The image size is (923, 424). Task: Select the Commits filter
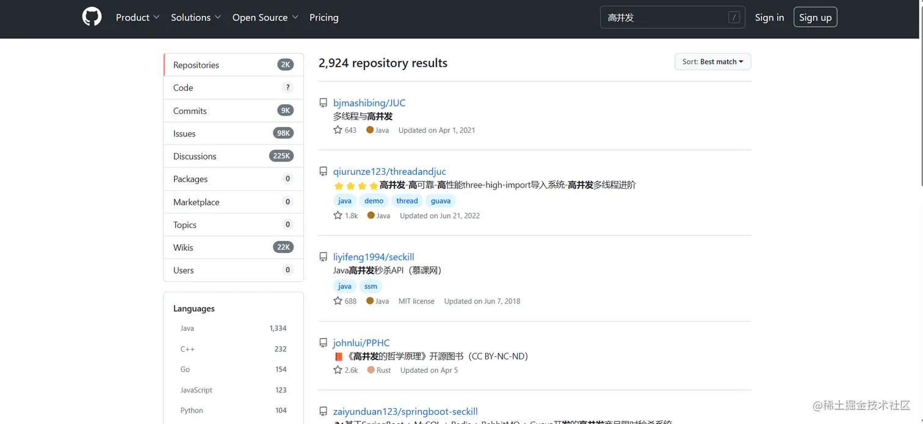click(234, 110)
